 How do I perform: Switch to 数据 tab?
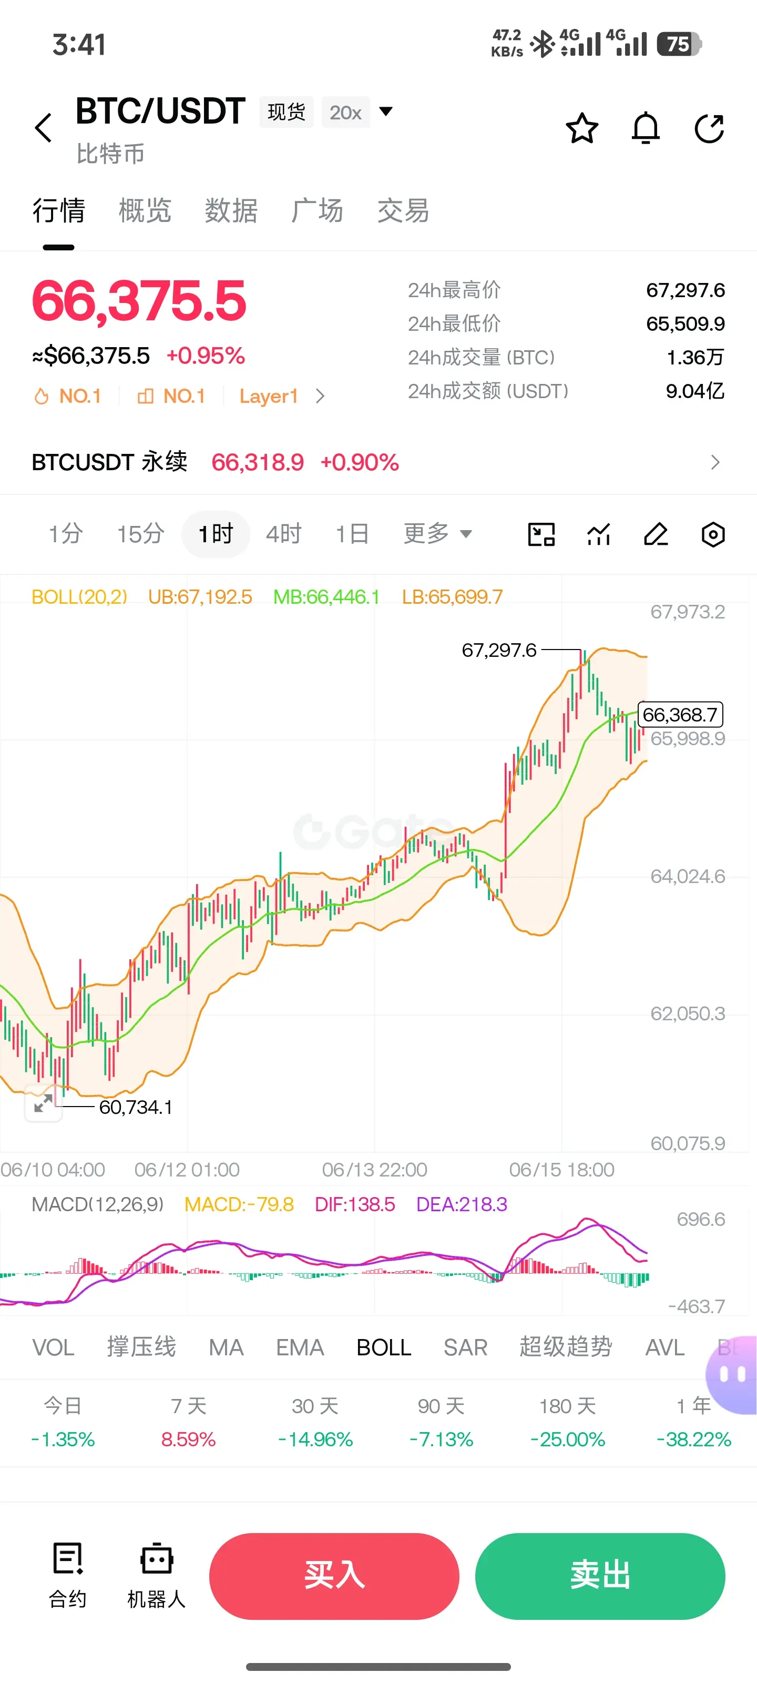[231, 210]
